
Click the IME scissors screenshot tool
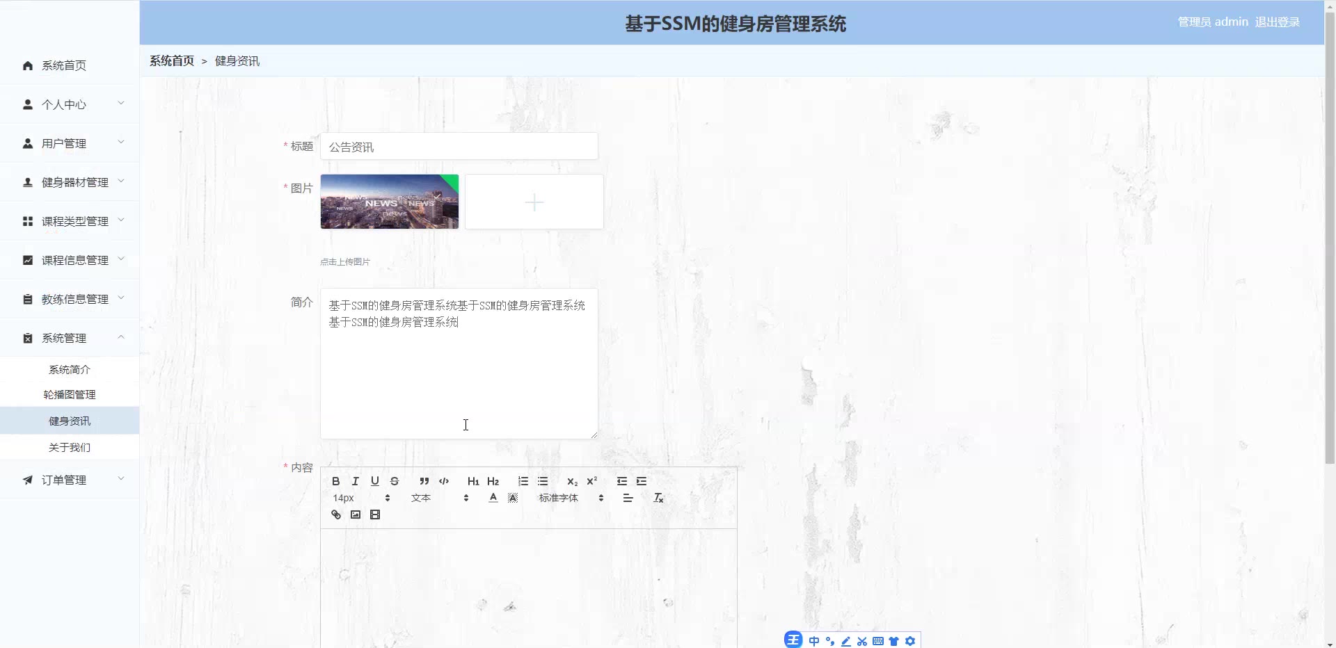(862, 641)
